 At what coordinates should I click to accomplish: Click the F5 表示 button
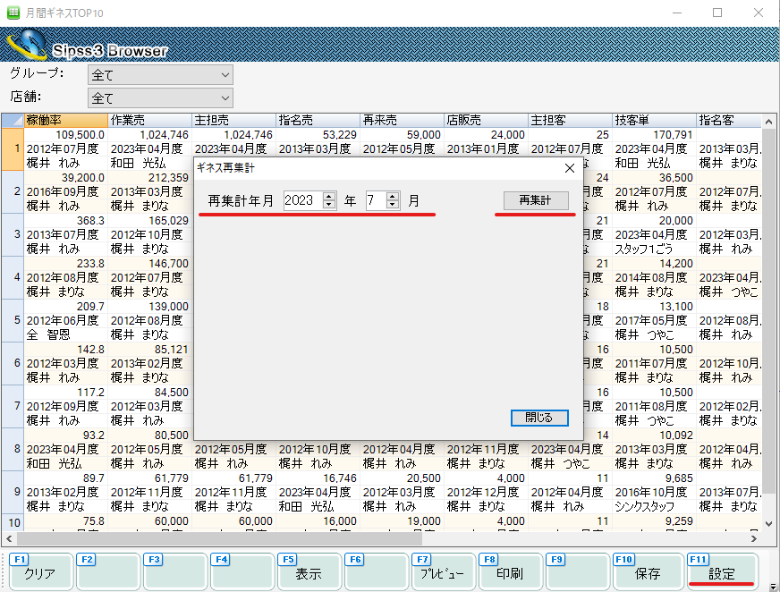[309, 572]
